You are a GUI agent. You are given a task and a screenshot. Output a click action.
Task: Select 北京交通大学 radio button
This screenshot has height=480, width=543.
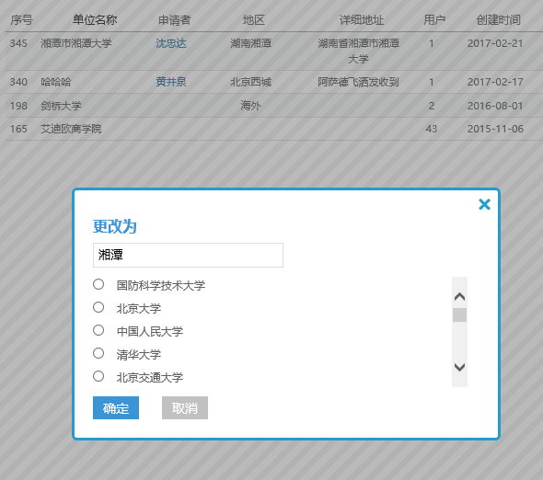click(98, 376)
